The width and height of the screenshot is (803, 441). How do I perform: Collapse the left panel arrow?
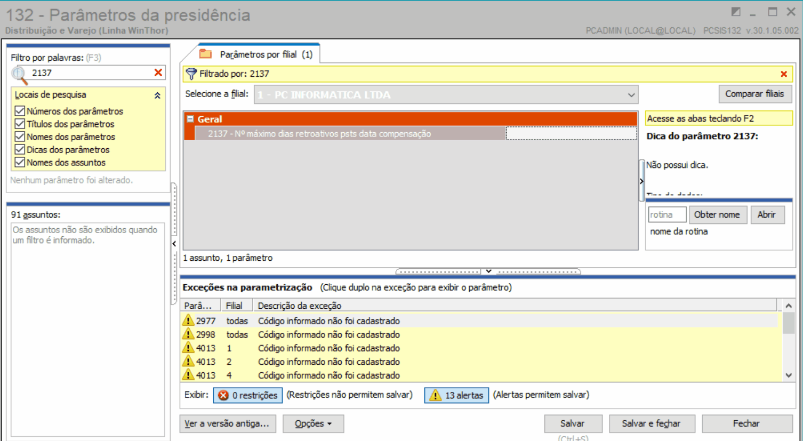click(x=174, y=244)
